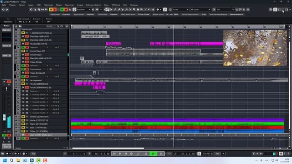Go to previous marker in the transport

[x=114, y=154]
